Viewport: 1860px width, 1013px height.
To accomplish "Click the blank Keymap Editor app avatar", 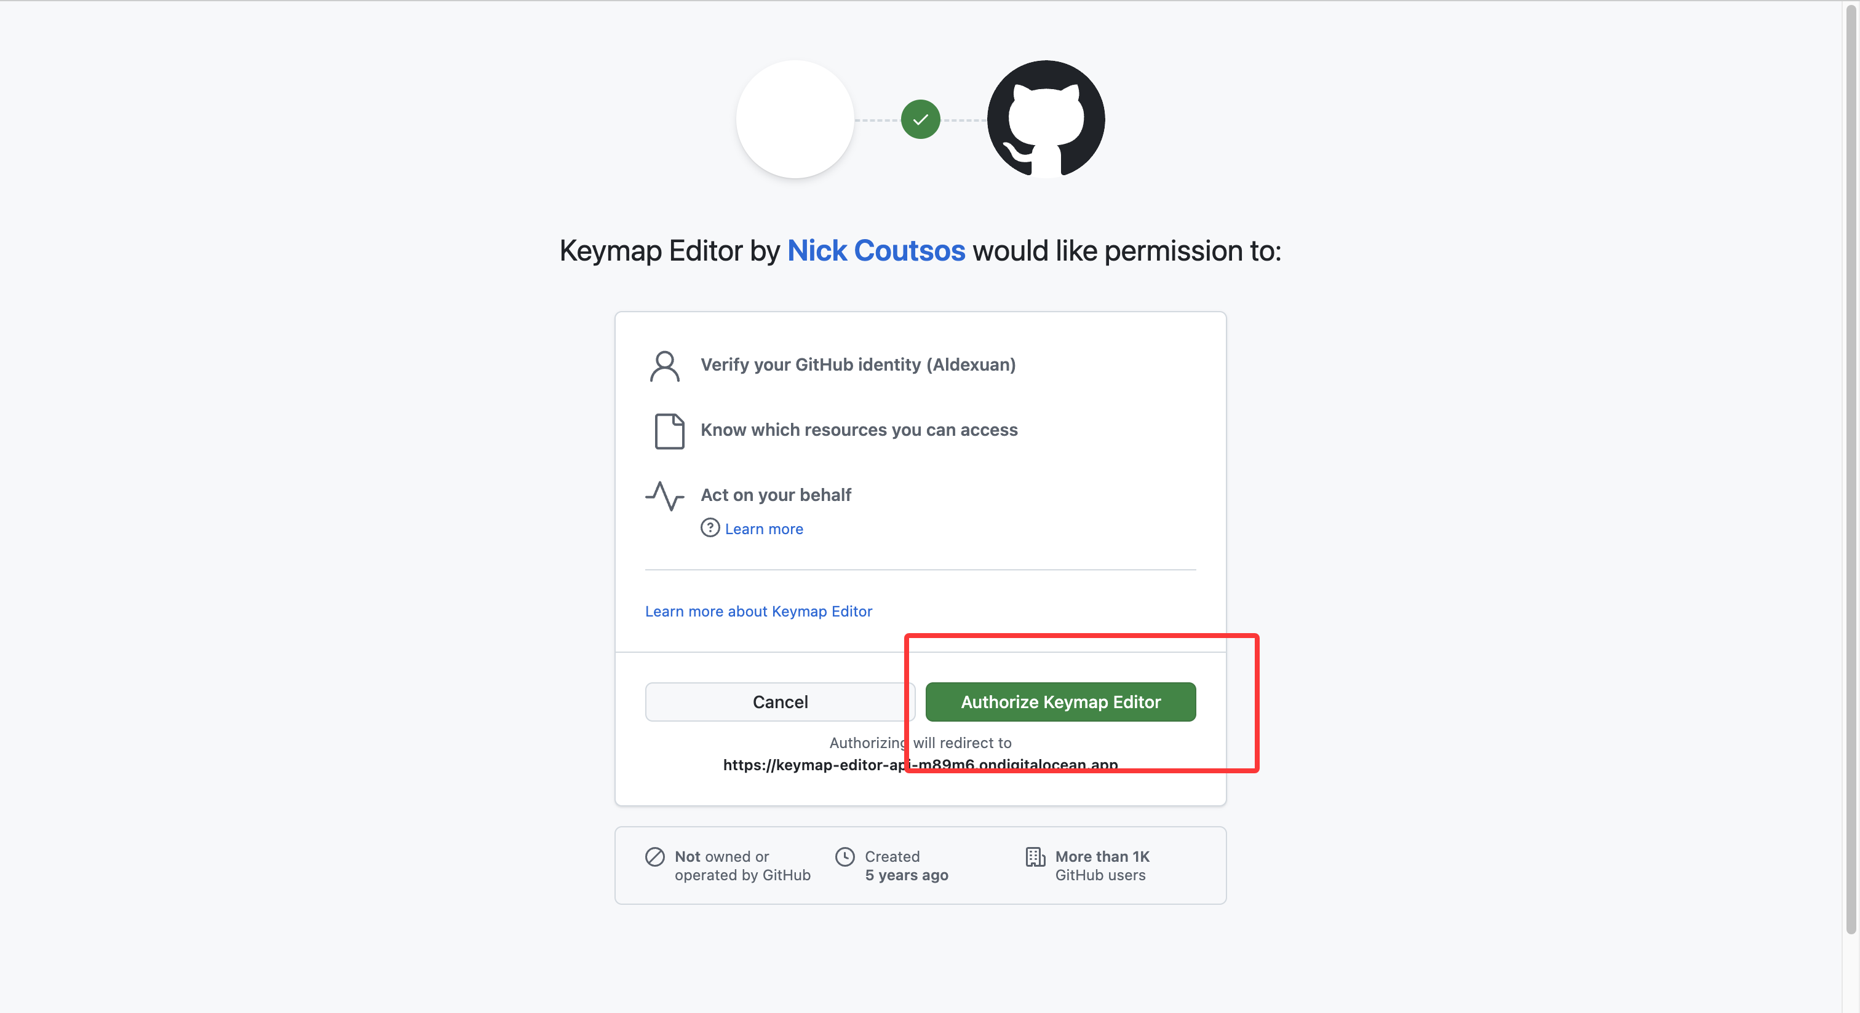I will click(x=794, y=119).
